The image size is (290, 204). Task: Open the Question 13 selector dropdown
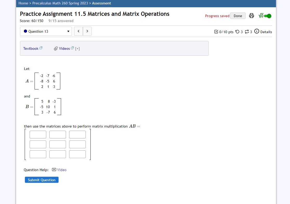click(46, 31)
